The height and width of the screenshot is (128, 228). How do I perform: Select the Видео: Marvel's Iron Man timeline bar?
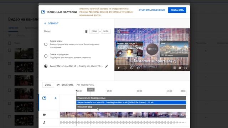click(131, 102)
